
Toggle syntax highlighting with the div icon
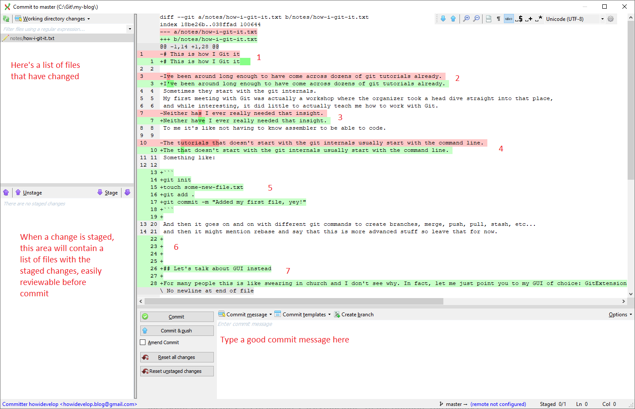[508, 19]
